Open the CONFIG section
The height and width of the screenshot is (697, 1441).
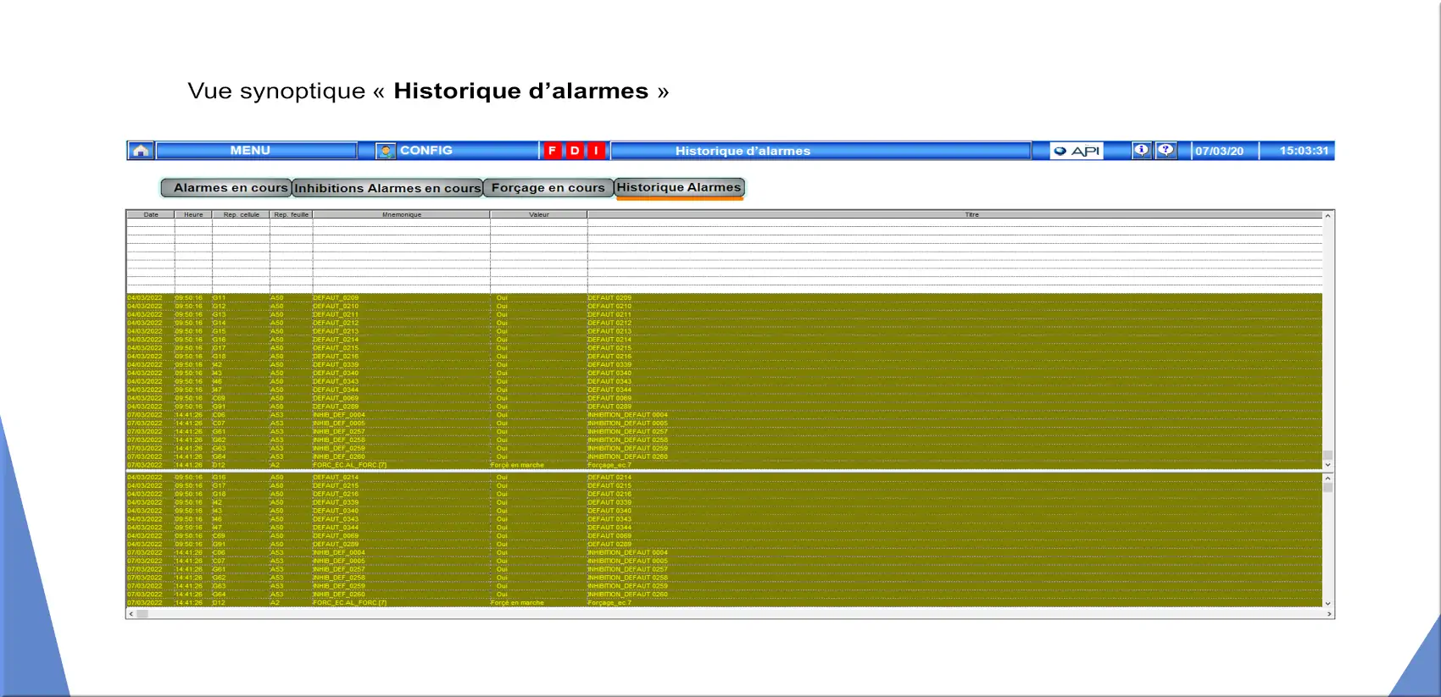pos(426,151)
